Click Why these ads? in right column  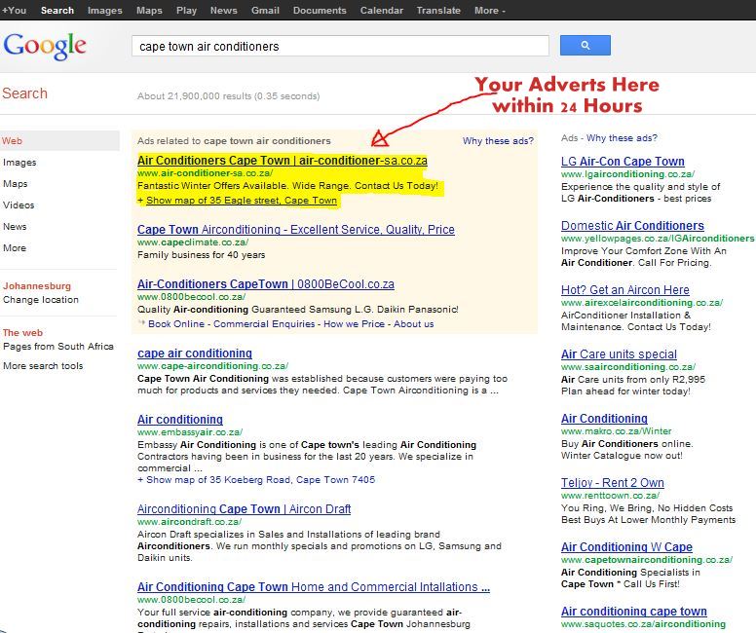pyautogui.click(x=622, y=138)
